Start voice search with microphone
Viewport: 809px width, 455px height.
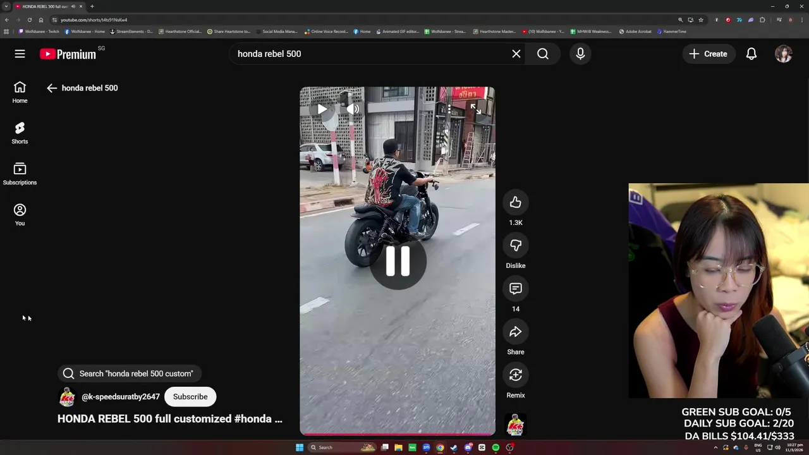tap(580, 54)
